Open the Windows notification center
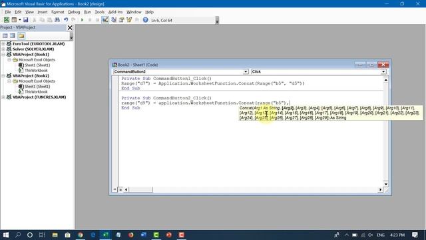 click(x=415, y=235)
